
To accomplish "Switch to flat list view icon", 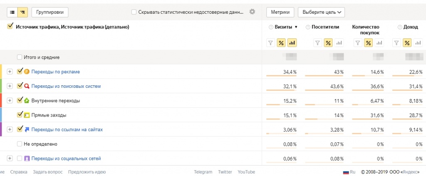I will [12, 12].
